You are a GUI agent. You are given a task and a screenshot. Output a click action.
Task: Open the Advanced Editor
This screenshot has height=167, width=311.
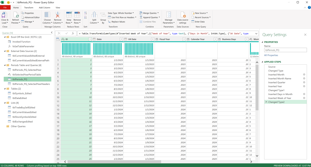[x=30, y=17]
